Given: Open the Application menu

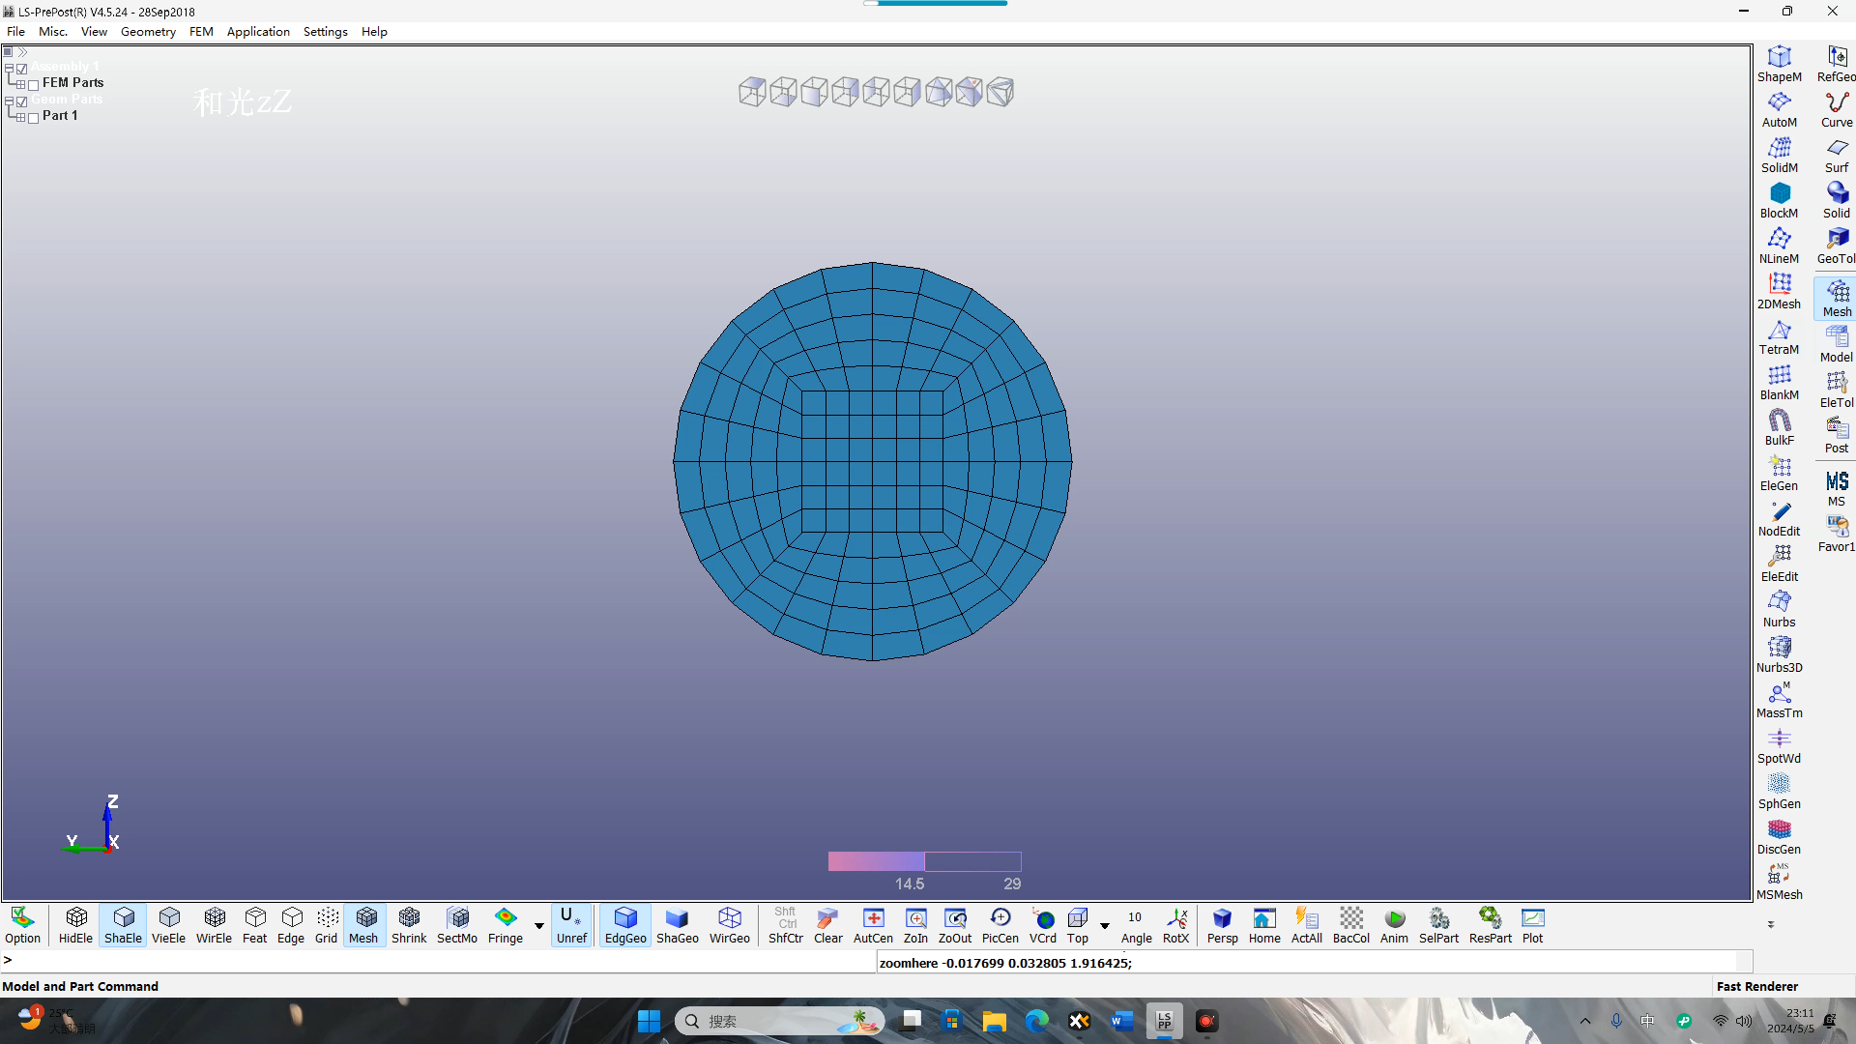Looking at the screenshot, I should [258, 32].
